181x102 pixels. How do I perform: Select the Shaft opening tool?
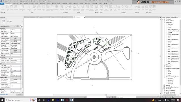coord(119,8)
